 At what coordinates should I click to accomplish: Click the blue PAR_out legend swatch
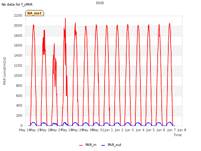tap(103, 145)
